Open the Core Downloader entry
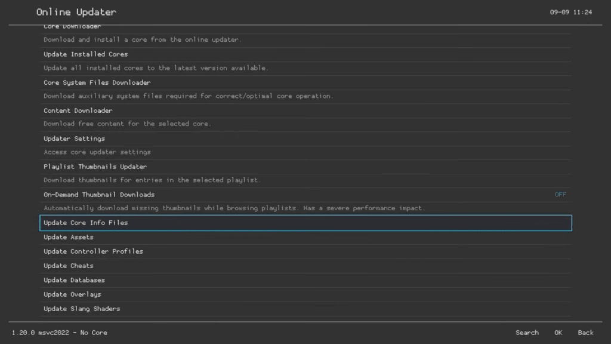 tap(72, 27)
